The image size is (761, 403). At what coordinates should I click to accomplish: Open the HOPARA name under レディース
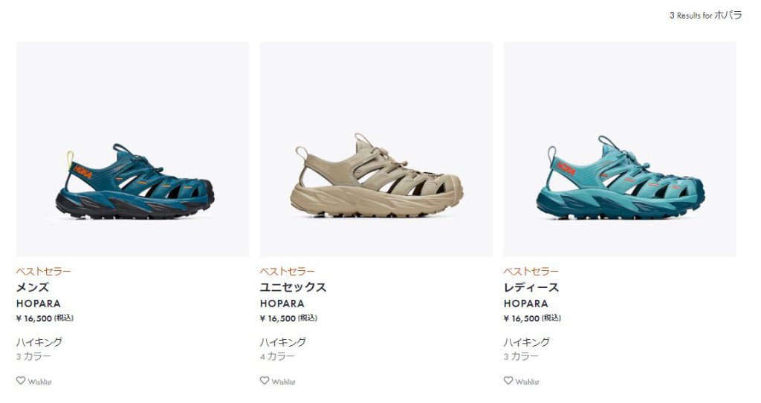(525, 304)
